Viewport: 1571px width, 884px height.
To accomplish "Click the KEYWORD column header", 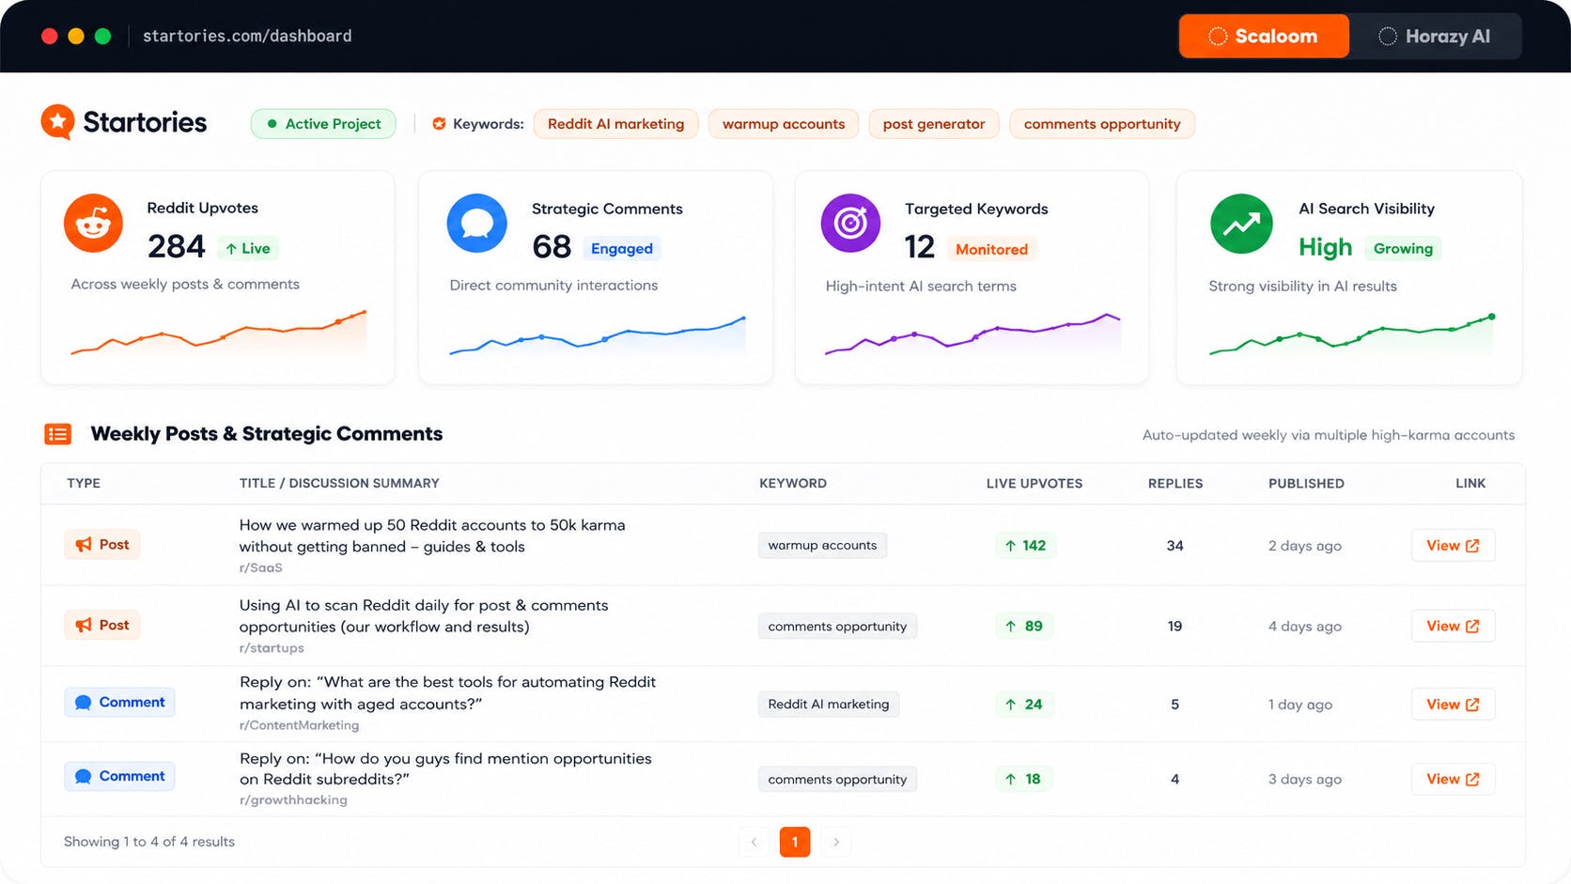I will pyautogui.click(x=793, y=483).
